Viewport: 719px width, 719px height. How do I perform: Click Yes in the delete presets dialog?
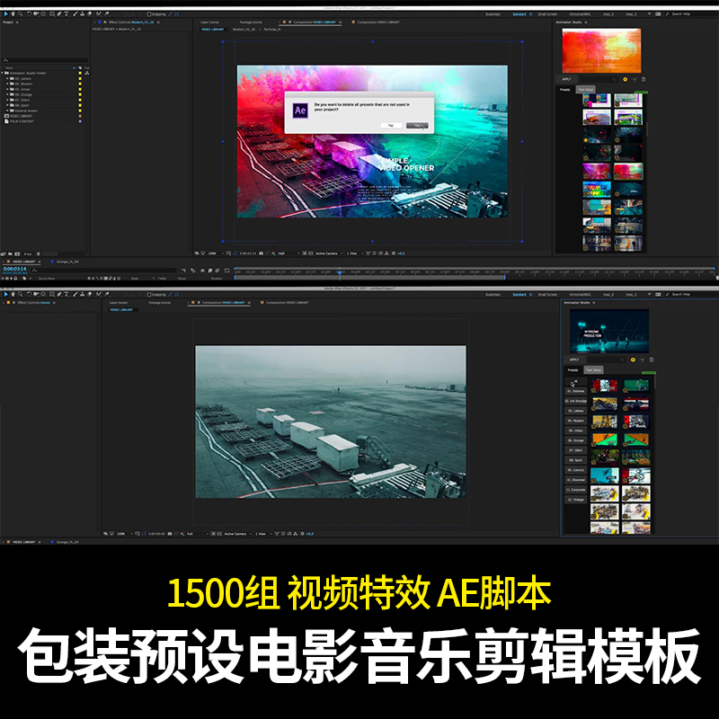417,125
